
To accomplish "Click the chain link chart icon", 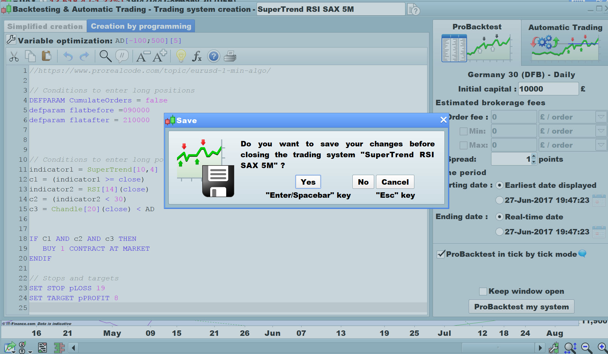I will point(23,347).
